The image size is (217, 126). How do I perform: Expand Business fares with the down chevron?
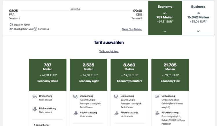[198, 31]
